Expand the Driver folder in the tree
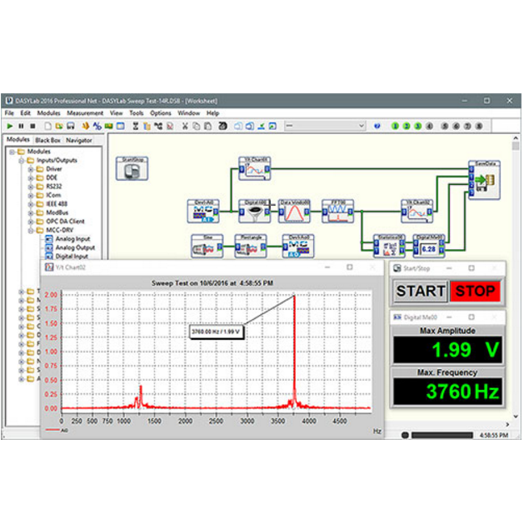 pyautogui.click(x=31, y=169)
